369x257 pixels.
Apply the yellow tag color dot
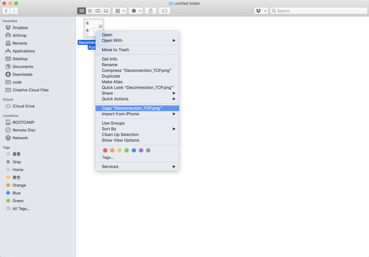(x=119, y=150)
